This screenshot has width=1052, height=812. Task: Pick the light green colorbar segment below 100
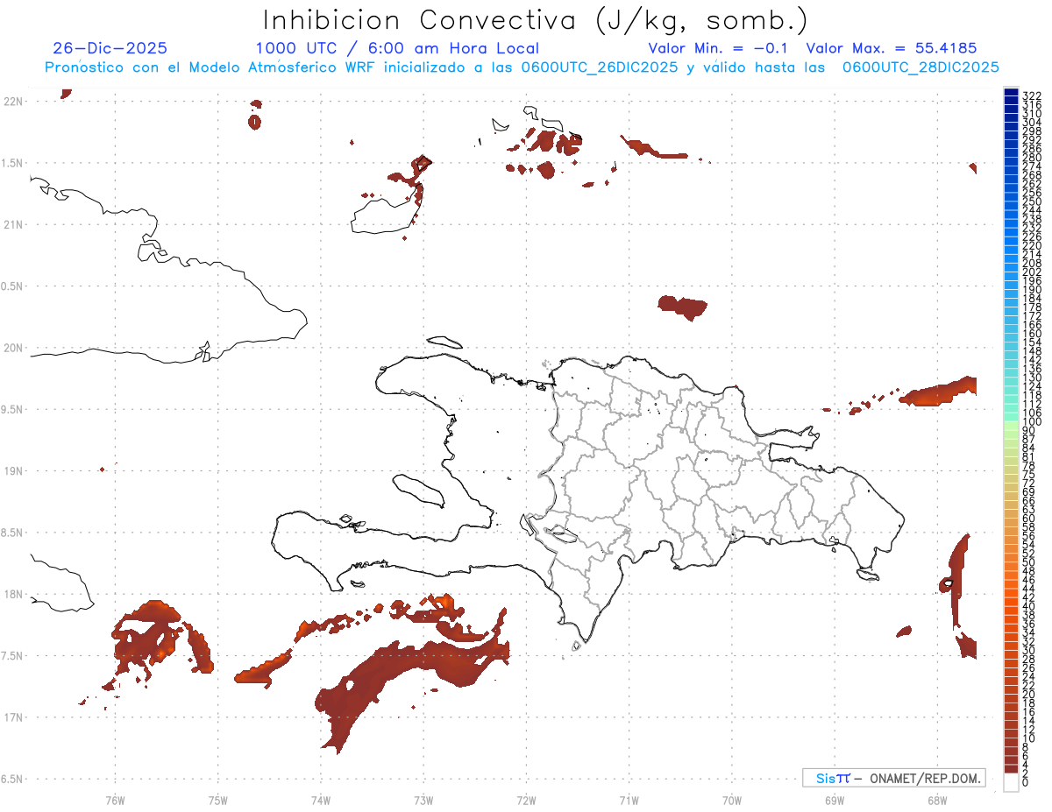pyautogui.click(x=1011, y=425)
